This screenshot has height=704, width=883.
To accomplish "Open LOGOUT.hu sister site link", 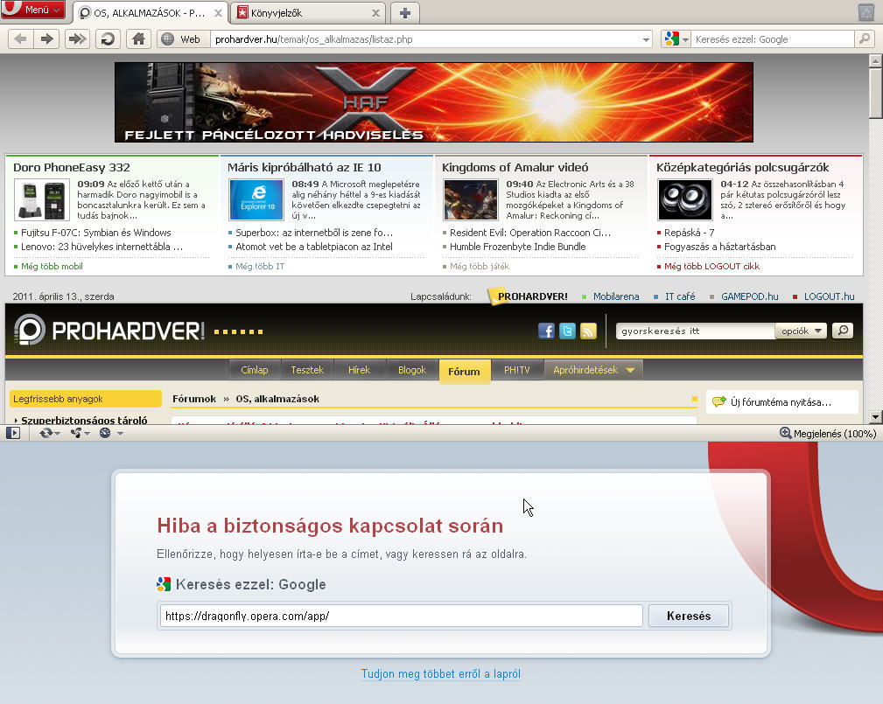I will pyautogui.click(x=829, y=296).
